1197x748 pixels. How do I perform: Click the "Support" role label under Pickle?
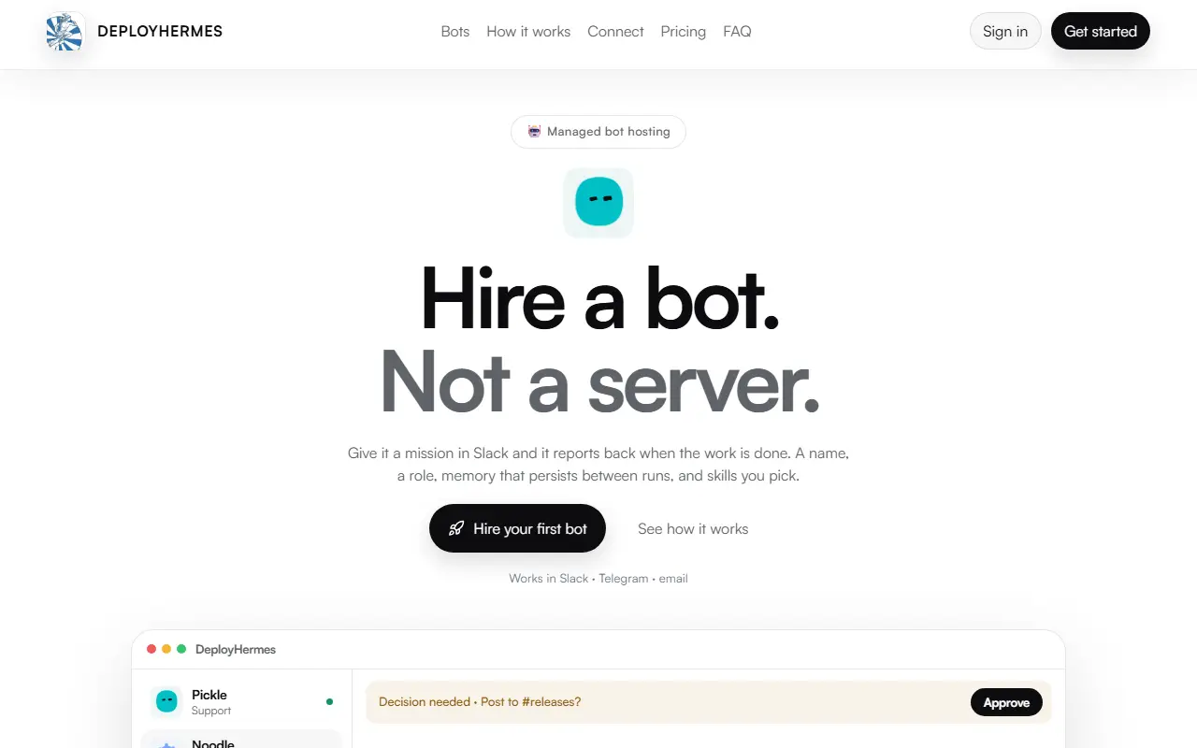(x=211, y=711)
